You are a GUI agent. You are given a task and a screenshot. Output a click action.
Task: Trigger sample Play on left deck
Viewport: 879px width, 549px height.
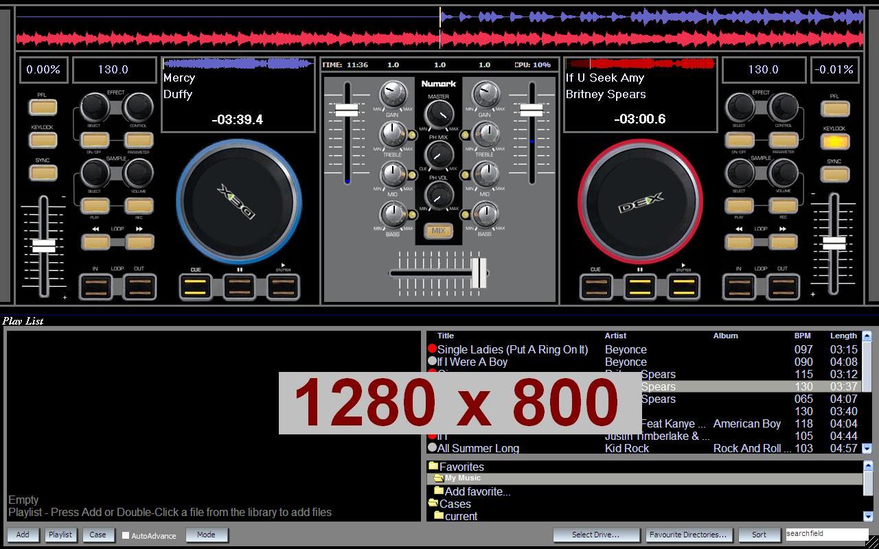(x=95, y=206)
